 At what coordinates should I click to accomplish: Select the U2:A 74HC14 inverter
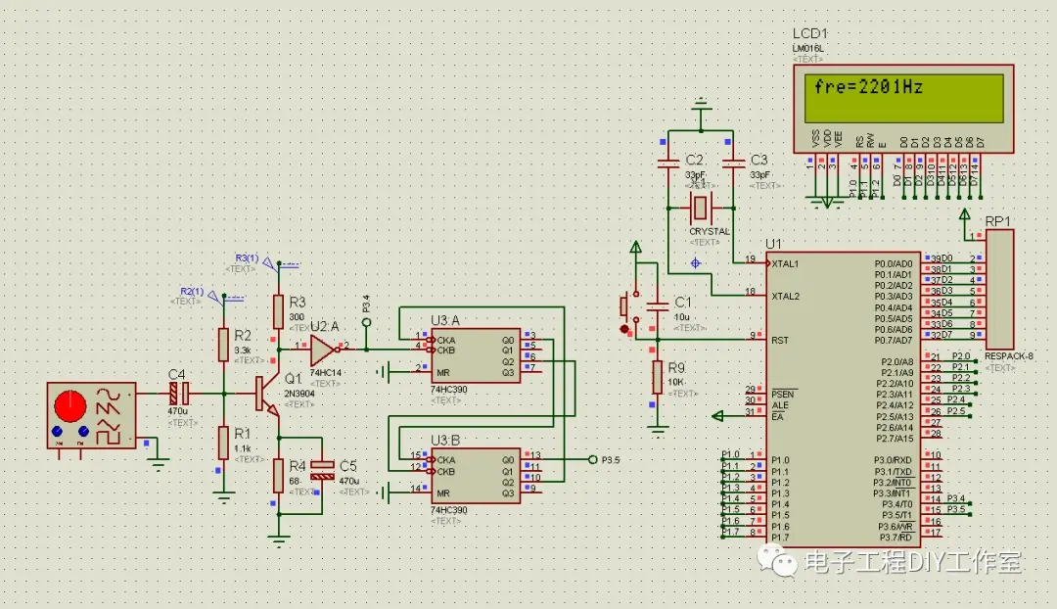[323, 350]
